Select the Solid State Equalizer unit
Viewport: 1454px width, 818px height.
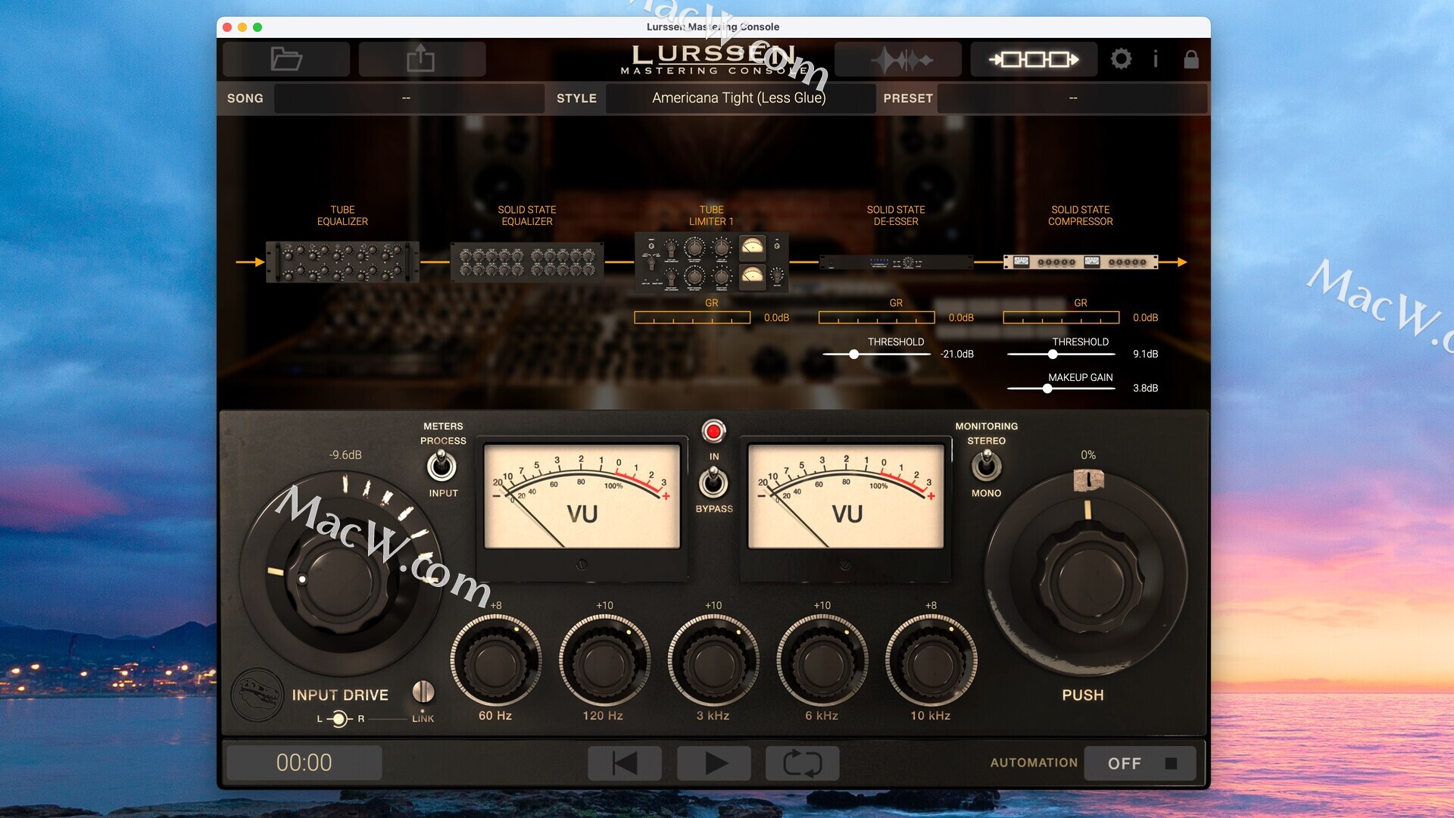coord(527,262)
